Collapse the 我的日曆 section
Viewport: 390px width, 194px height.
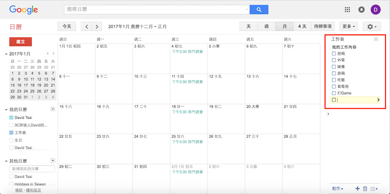[6, 110]
